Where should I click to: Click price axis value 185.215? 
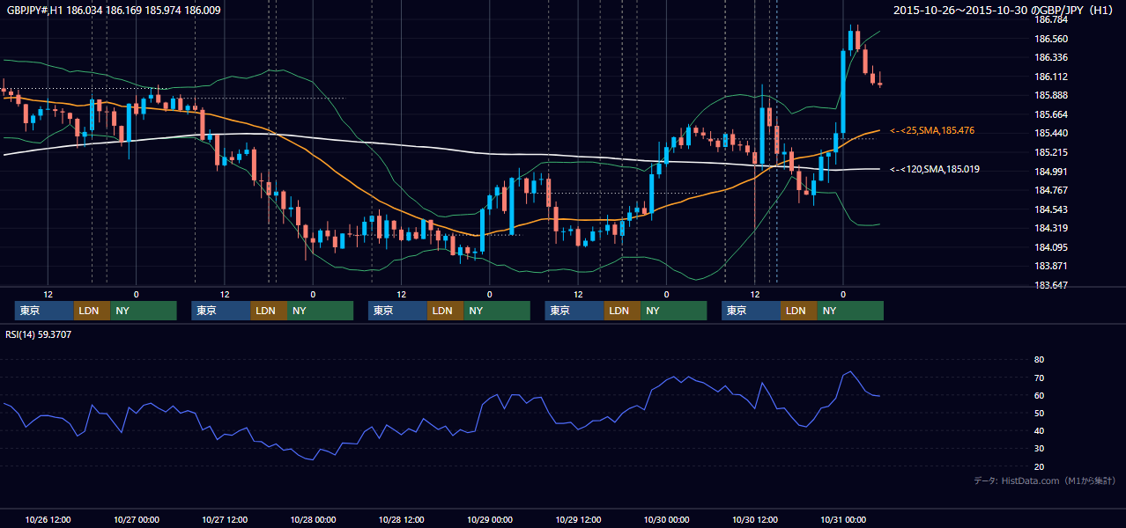1051,152
